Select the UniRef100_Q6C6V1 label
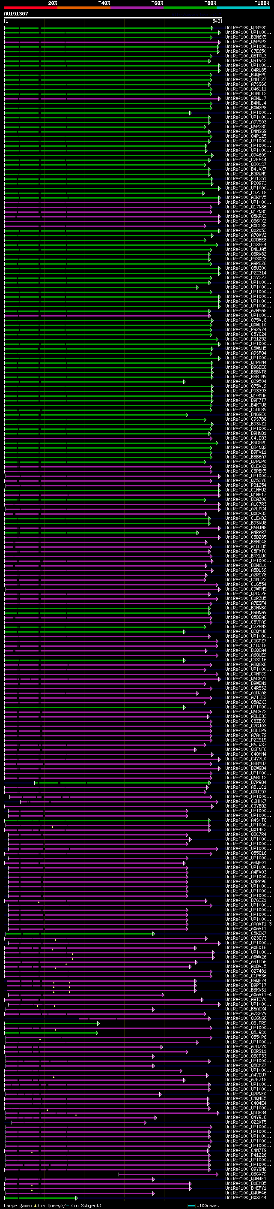This screenshot has width=274, height=1209. pyautogui.click(x=246, y=678)
